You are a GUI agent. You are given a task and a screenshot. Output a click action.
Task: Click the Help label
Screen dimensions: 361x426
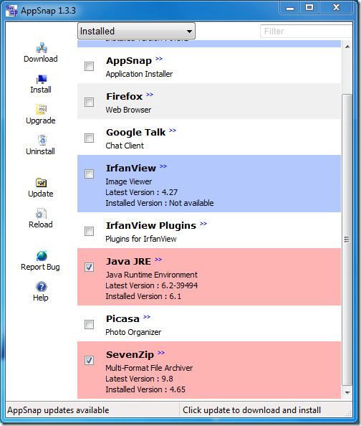point(41,298)
